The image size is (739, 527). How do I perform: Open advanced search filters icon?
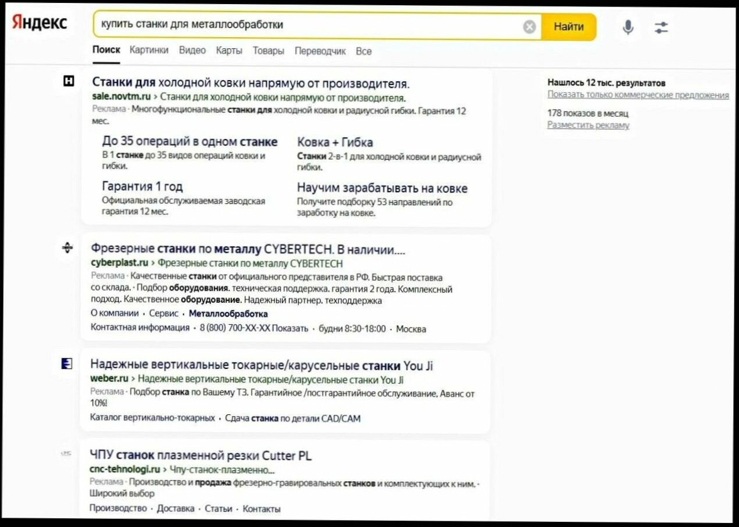(x=660, y=26)
